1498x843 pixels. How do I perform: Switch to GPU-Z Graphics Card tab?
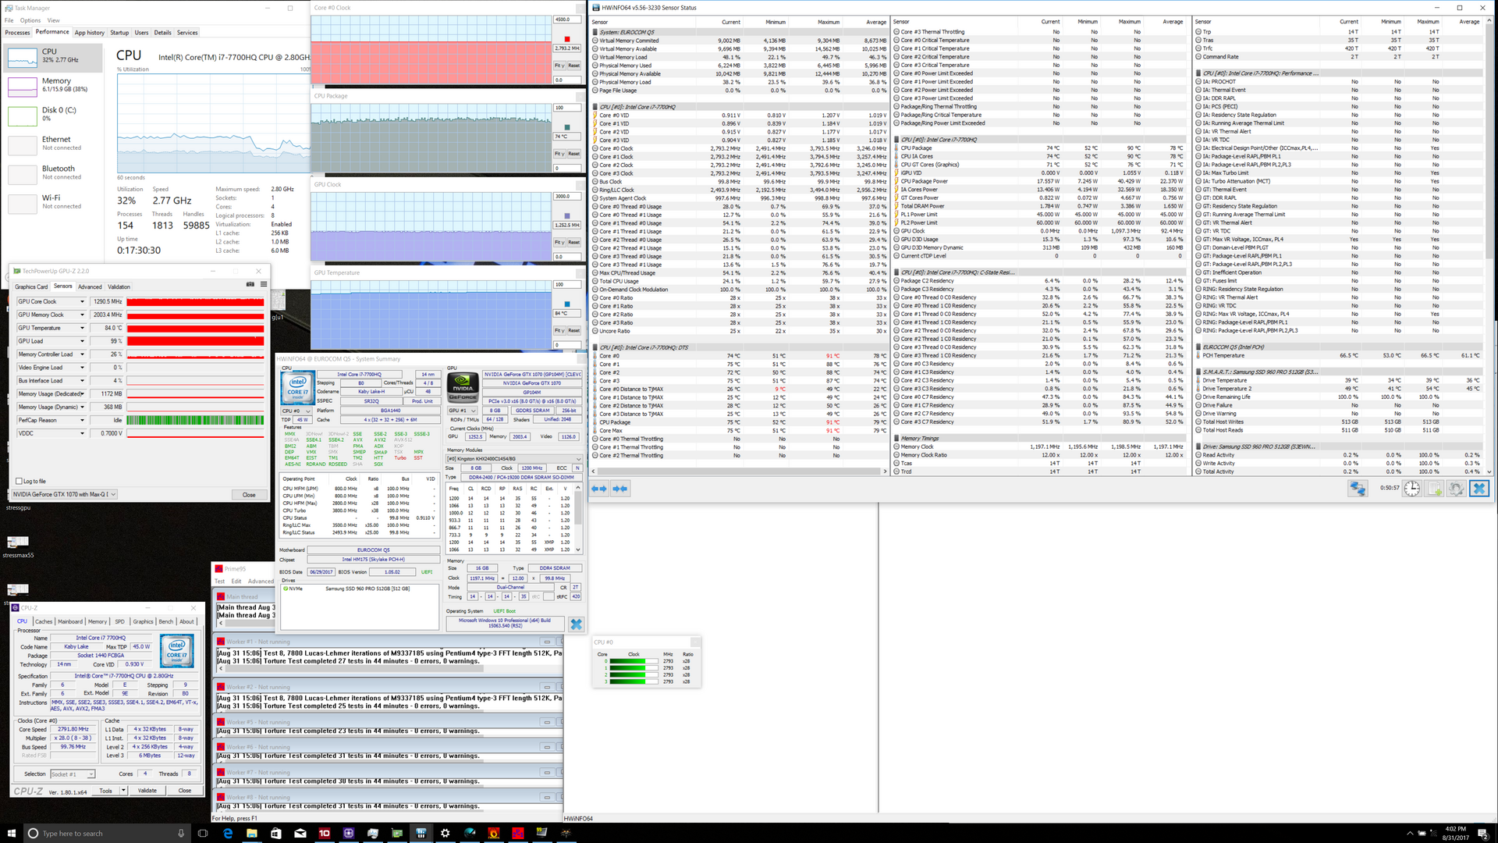tap(31, 286)
